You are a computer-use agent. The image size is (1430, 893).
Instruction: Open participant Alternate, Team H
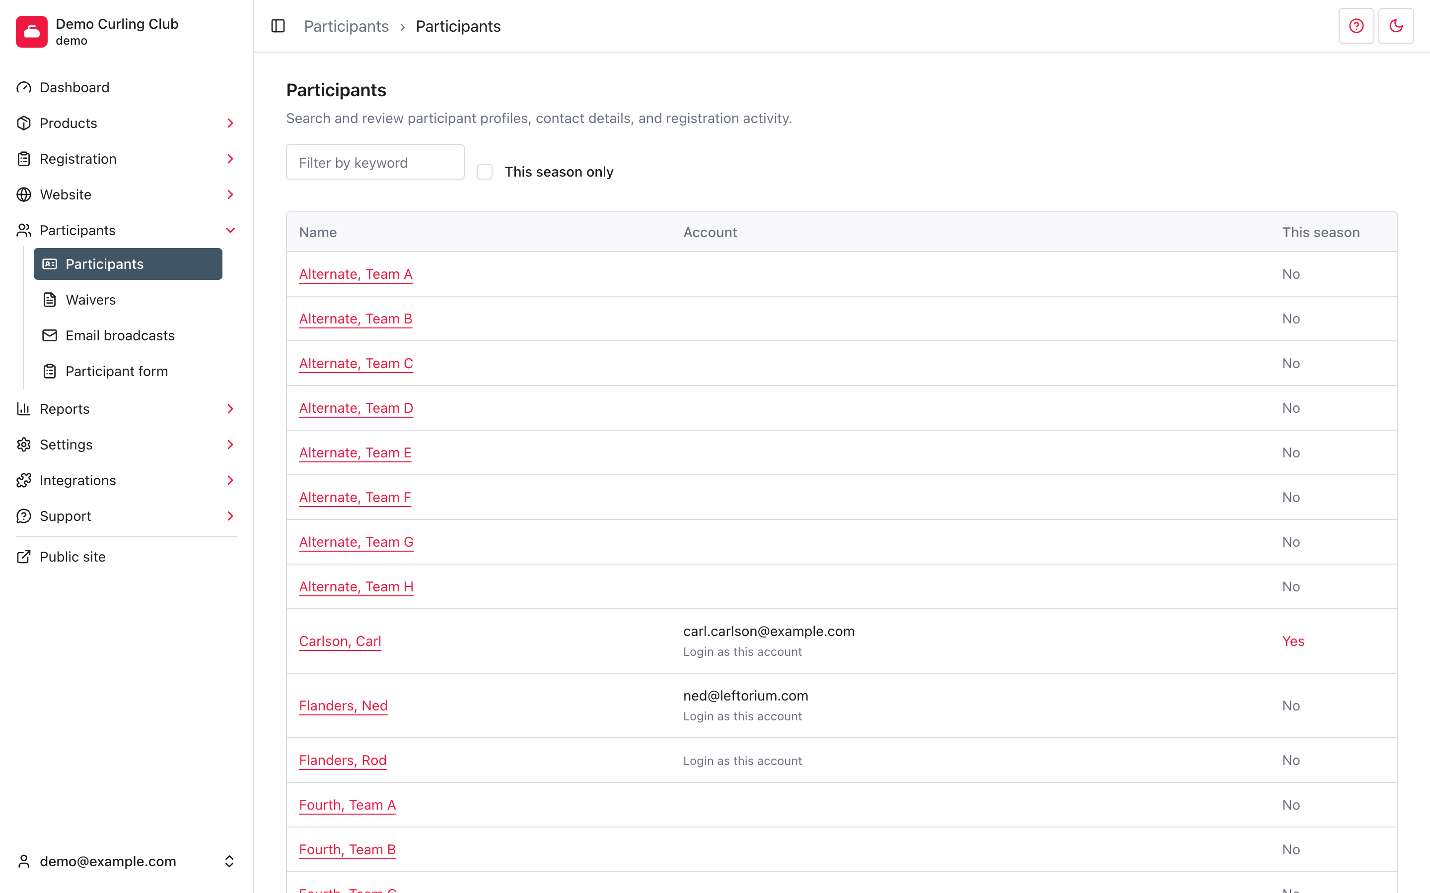pyautogui.click(x=356, y=586)
